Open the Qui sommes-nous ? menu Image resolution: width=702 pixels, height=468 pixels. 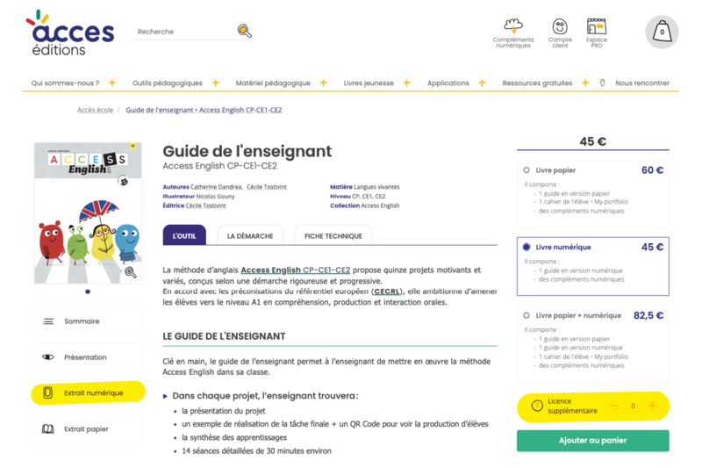tap(65, 83)
